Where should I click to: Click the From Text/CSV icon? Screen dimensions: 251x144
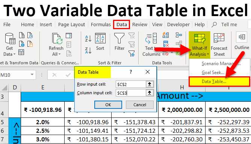tap(22, 35)
